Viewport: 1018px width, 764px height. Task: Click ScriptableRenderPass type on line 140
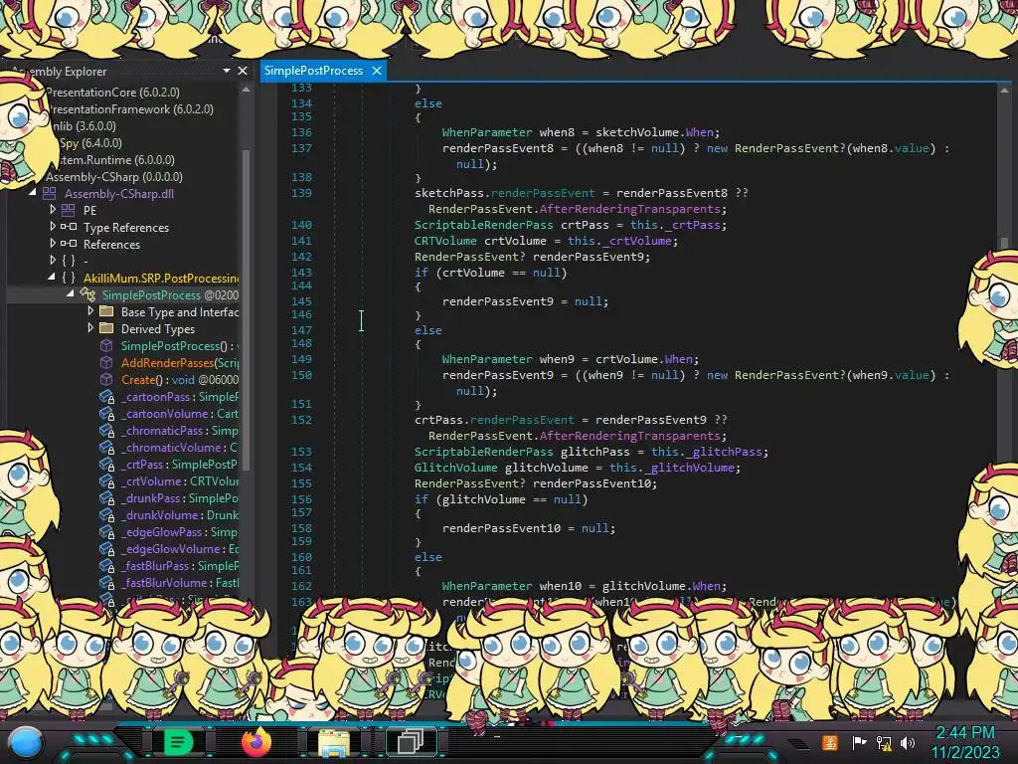[484, 225]
